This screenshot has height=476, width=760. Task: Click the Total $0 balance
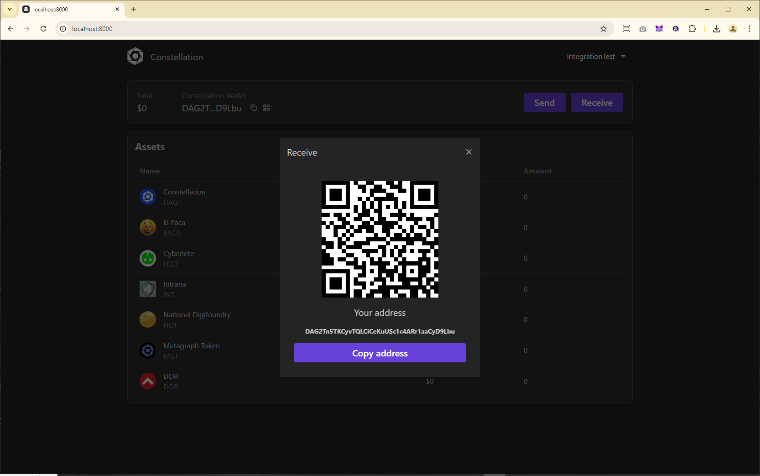click(x=142, y=108)
